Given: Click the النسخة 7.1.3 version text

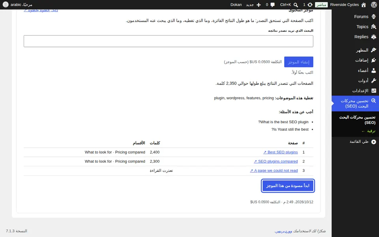Looking at the screenshot, I should click(x=17, y=231).
